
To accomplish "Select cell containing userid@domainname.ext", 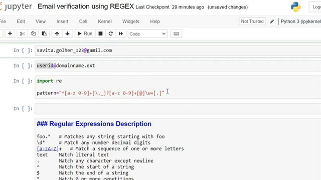I will [x=178, y=65].
